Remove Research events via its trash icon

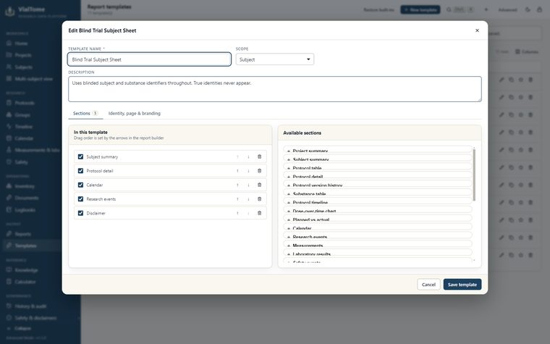click(260, 199)
